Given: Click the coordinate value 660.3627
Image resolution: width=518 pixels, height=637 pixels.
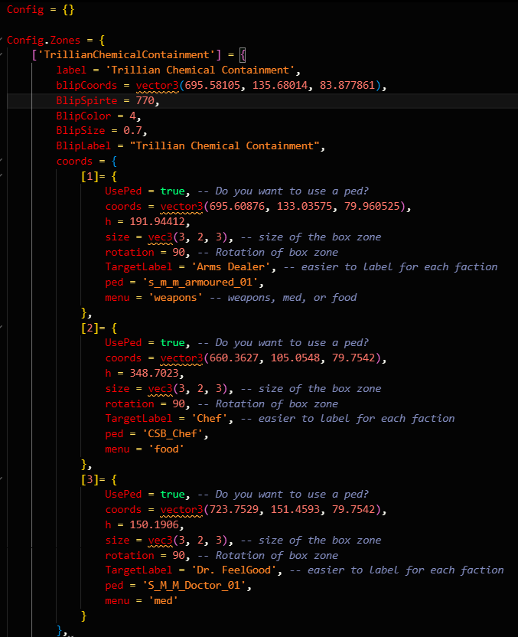Looking at the screenshot, I should click(x=233, y=358).
